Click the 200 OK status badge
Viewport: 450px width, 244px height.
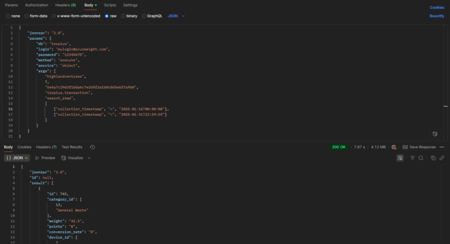339,147
